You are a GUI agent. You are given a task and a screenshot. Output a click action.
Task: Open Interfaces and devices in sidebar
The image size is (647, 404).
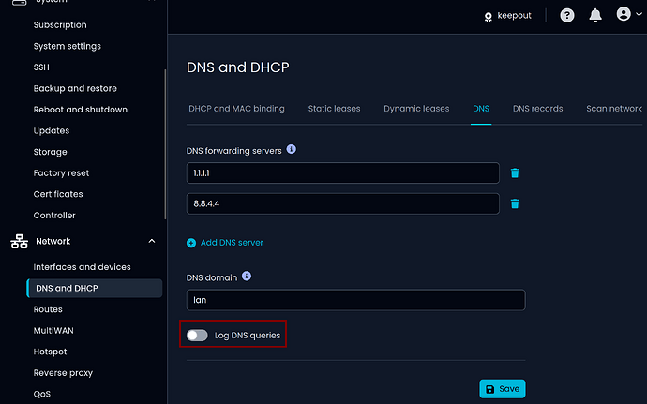[x=83, y=267]
